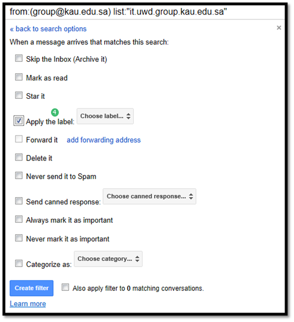Check the Skip the Inbox (Archive it) box

click(x=19, y=58)
